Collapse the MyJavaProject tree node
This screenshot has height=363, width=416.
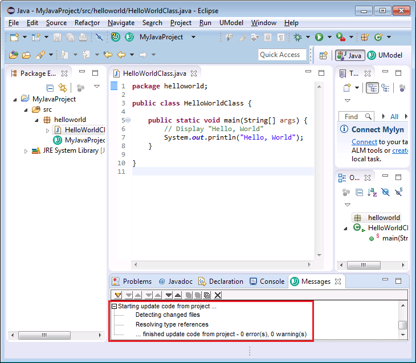click(15, 99)
